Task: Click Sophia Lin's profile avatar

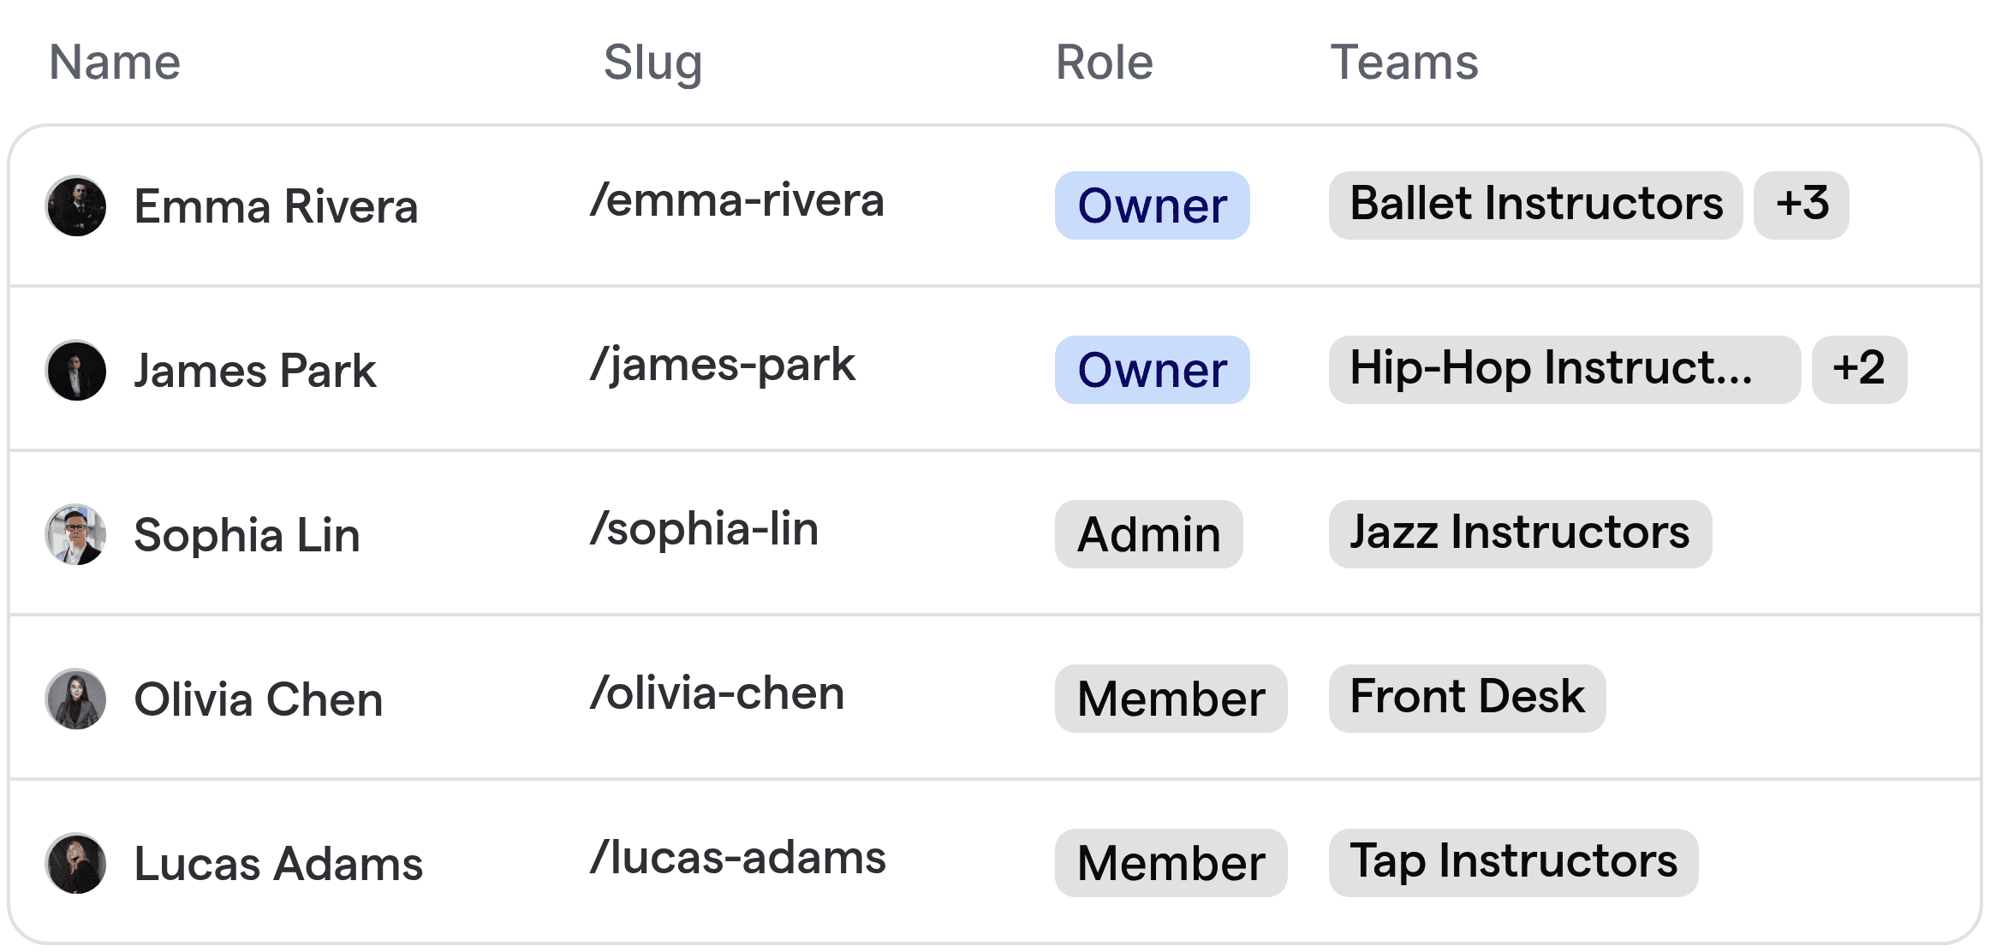Action: [x=76, y=535]
